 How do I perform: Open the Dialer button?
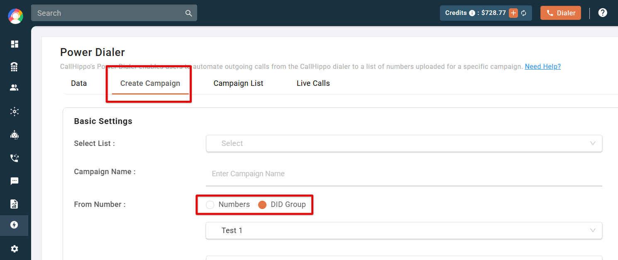point(561,13)
